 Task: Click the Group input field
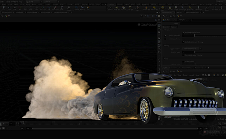pyautogui.click(x=203, y=24)
